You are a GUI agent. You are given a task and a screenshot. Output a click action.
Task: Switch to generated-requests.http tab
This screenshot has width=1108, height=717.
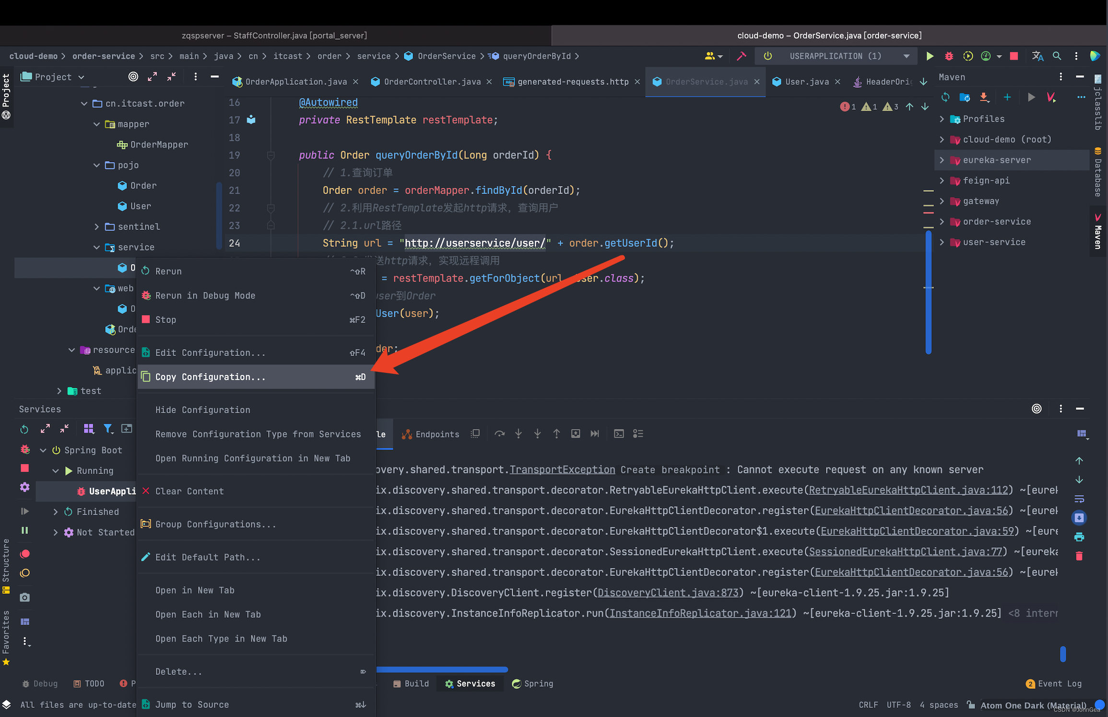coord(572,82)
